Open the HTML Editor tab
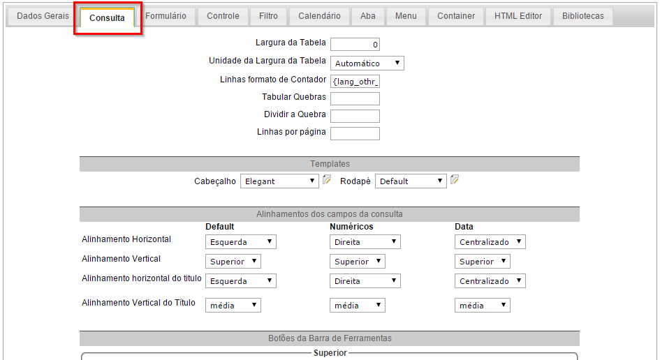 [518, 16]
